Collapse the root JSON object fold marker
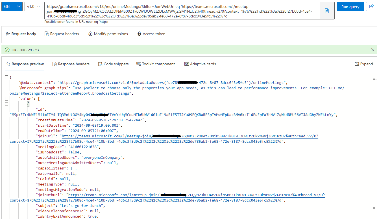The image size is (379, 219). click(x=6, y=77)
